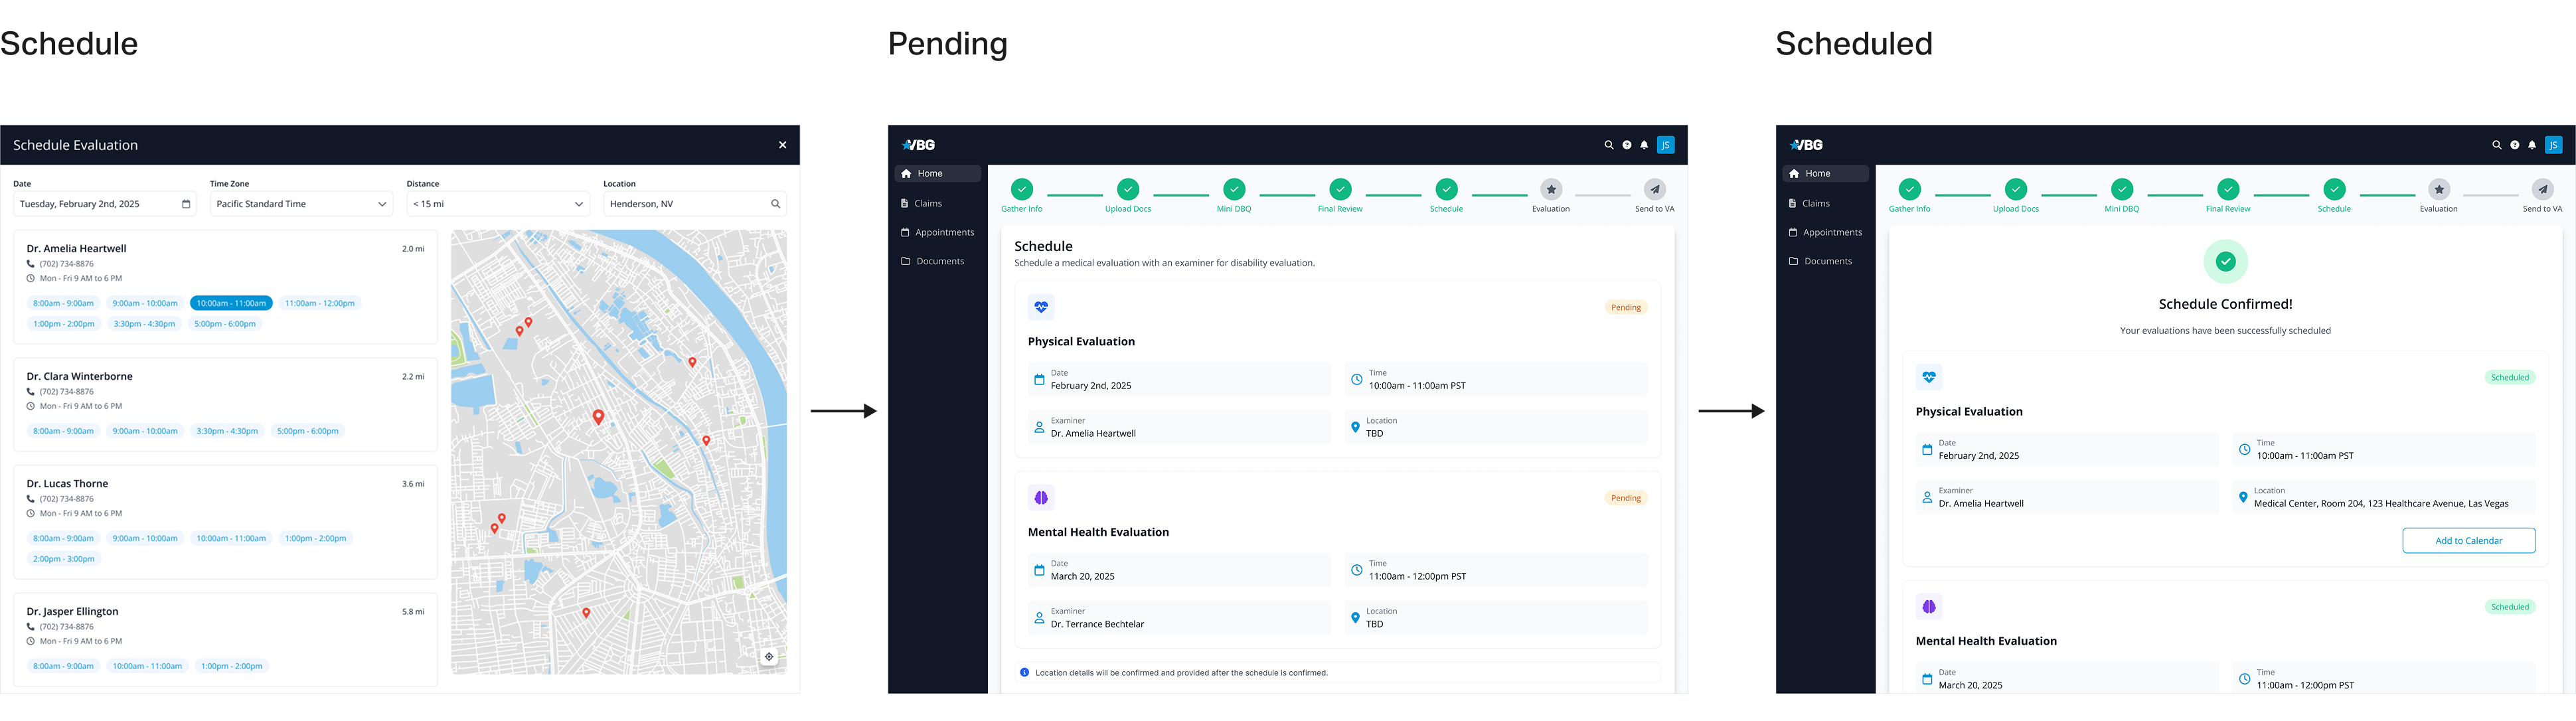Click the Location field with Henderson, NV

pyautogui.click(x=695, y=204)
